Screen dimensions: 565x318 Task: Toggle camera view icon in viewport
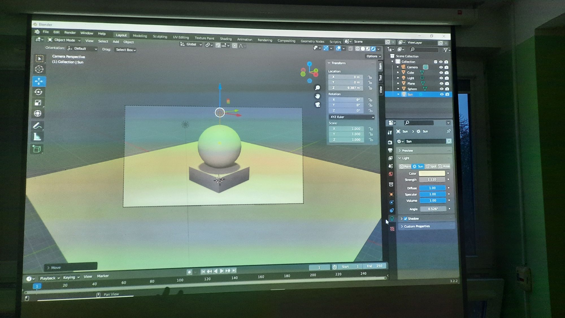(318, 105)
